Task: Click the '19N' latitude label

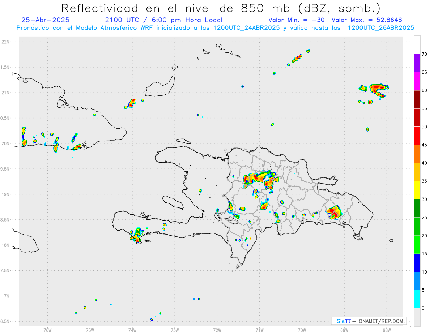Action: [x=5, y=194]
